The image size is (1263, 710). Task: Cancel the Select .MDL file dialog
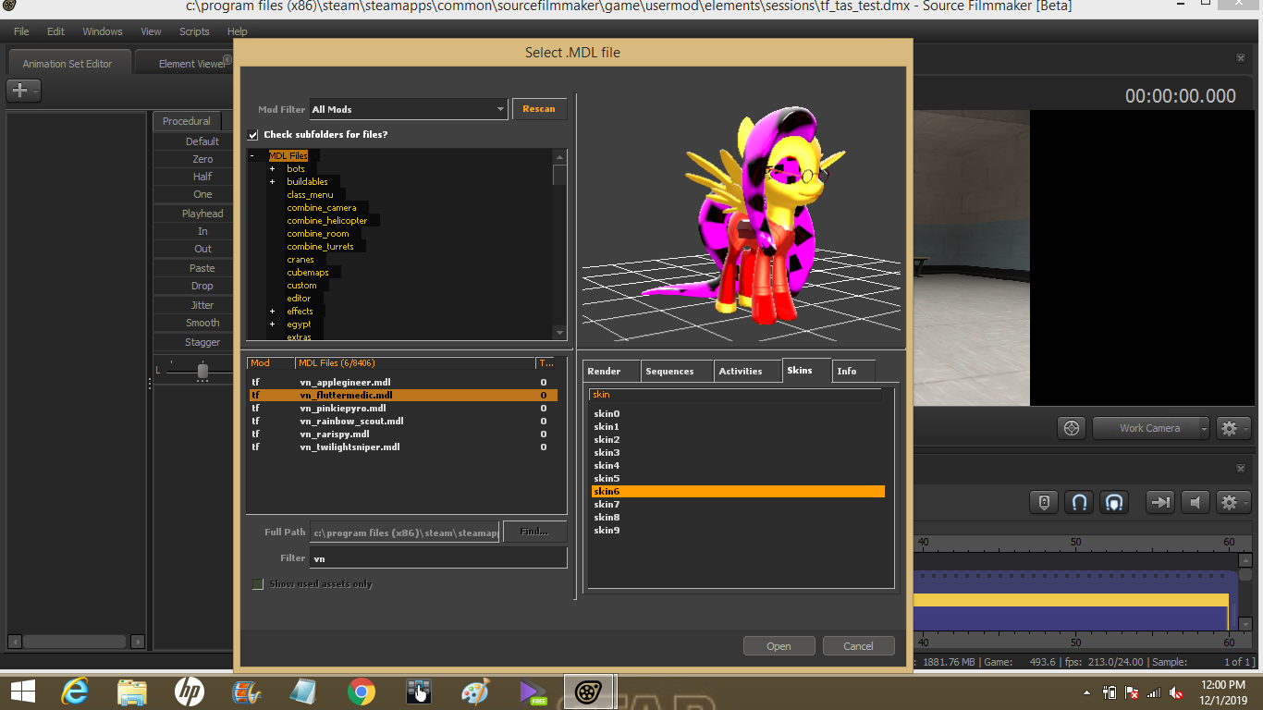[x=858, y=646]
